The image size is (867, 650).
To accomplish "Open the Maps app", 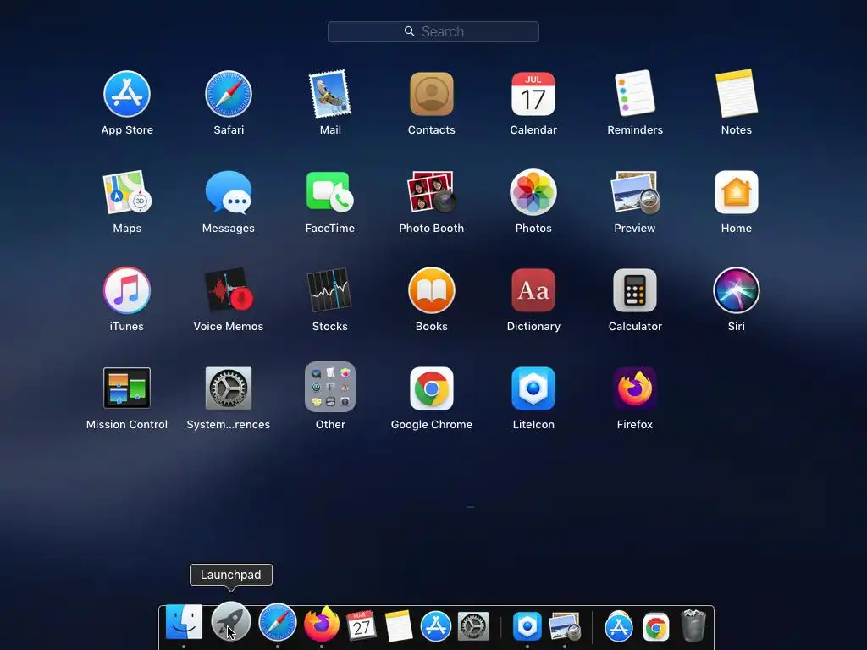I will [x=127, y=192].
